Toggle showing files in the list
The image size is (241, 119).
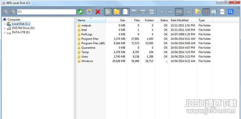tap(125, 12)
